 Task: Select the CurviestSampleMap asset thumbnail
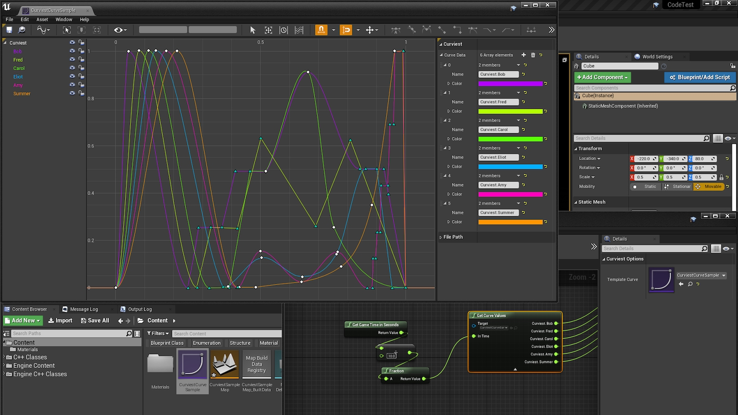point(225,371)
